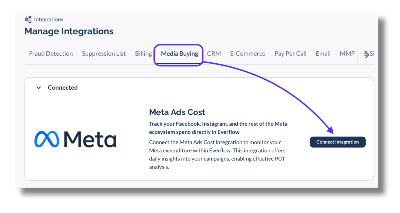Select the MMP tab
The image size is (400, 213).
pos(347,54)
